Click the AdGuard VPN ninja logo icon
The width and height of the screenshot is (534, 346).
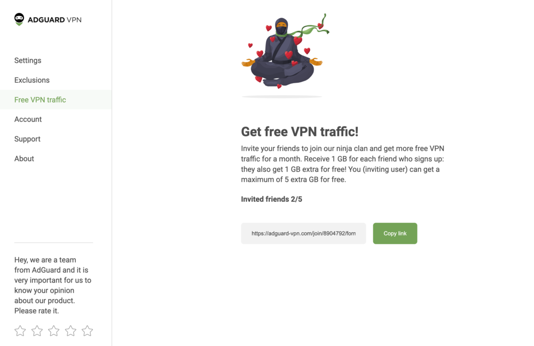pyautogui.click(x=19, y=19)
